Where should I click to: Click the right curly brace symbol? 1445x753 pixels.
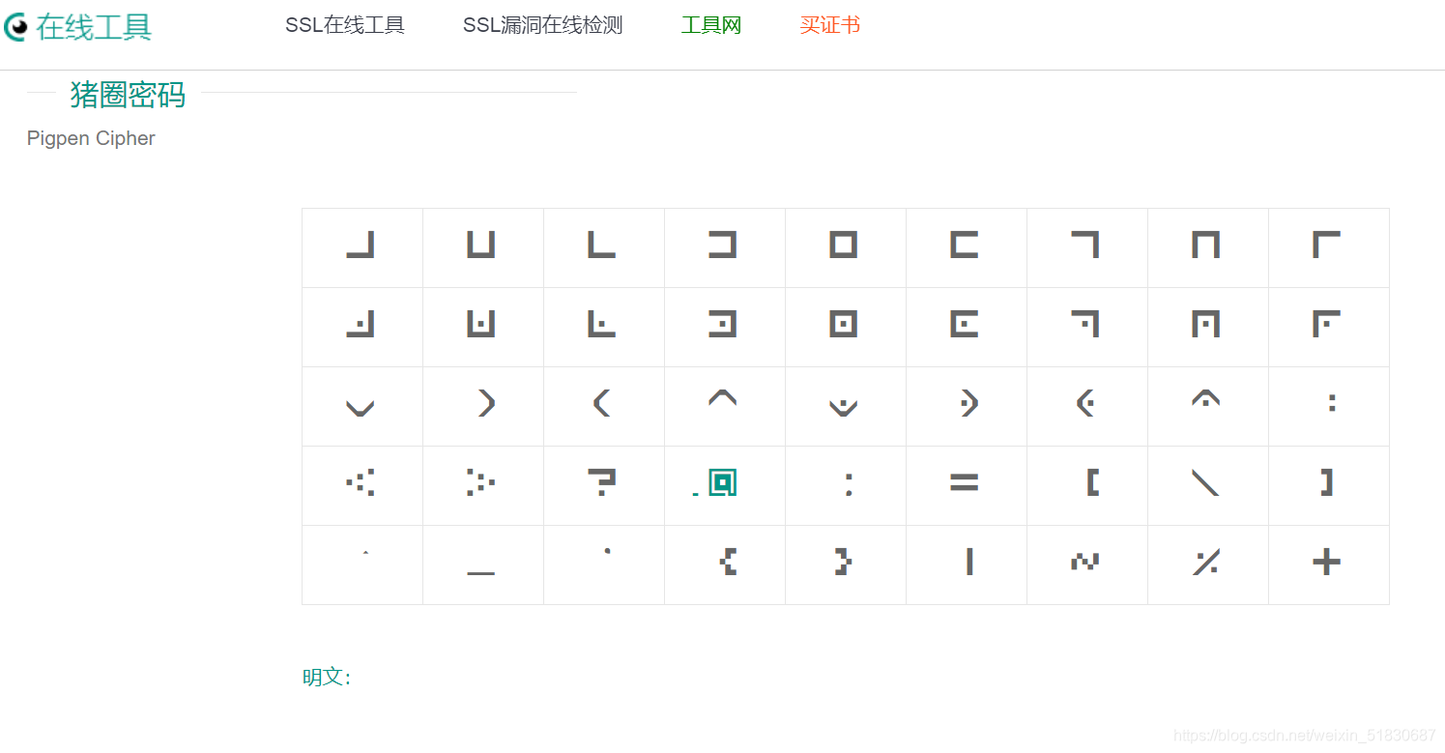843,562
